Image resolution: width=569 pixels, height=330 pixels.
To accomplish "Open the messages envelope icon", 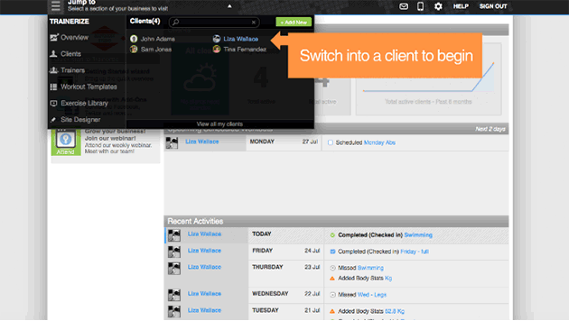I will click(x=404, y=6).
